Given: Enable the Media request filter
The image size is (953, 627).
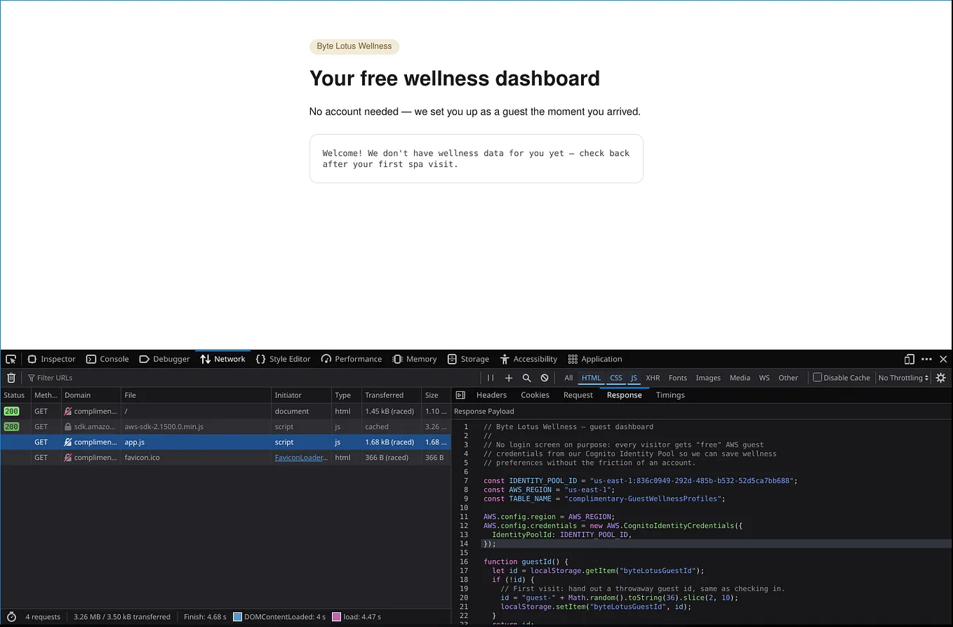Looking at the screenshot, I should click(740, 378).
